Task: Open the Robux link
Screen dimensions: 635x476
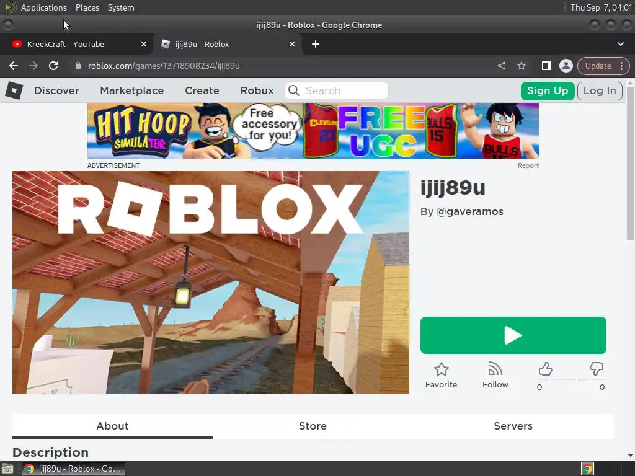Action: 257,90
